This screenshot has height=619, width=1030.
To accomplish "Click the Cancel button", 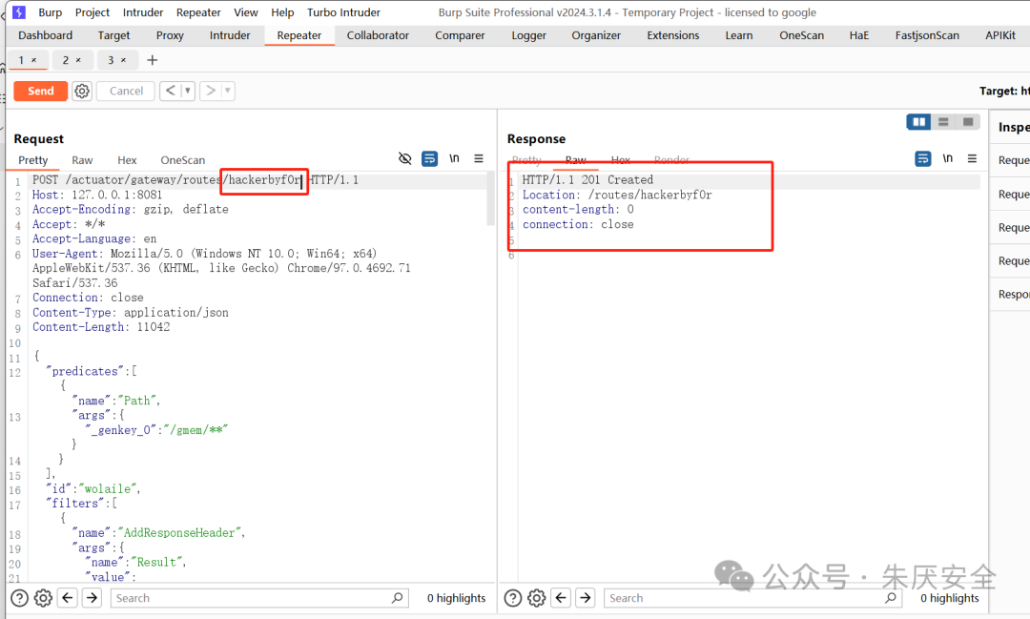I will pos(126,91).
